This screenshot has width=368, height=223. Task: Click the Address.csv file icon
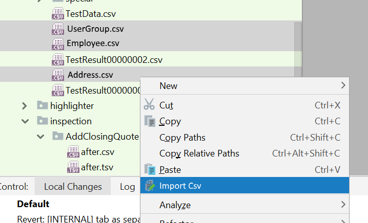[58, 75]
